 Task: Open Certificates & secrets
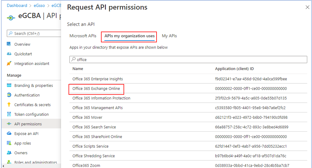(32, 105)
